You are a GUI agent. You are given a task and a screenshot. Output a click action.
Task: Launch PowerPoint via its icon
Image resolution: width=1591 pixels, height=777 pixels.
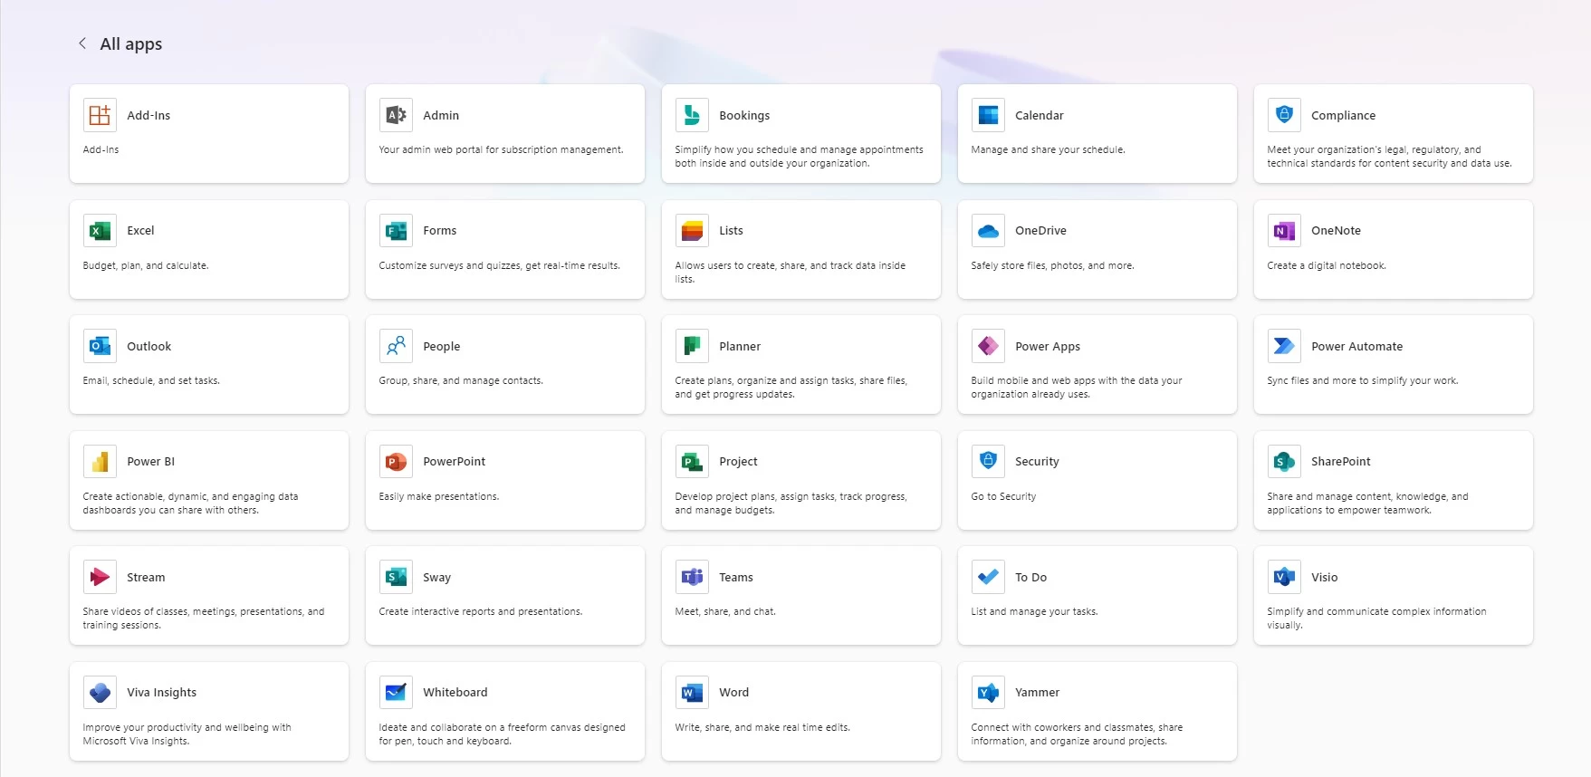click(396, 462)
